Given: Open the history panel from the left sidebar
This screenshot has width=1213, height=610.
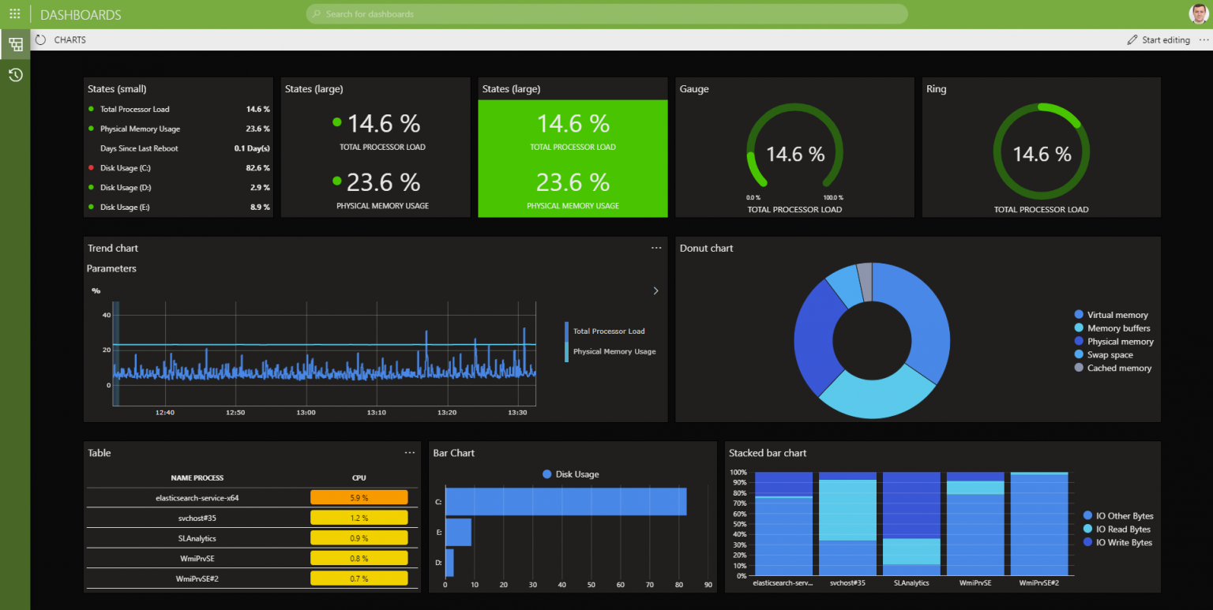Looking at the screenshot, I should (14, 75).
